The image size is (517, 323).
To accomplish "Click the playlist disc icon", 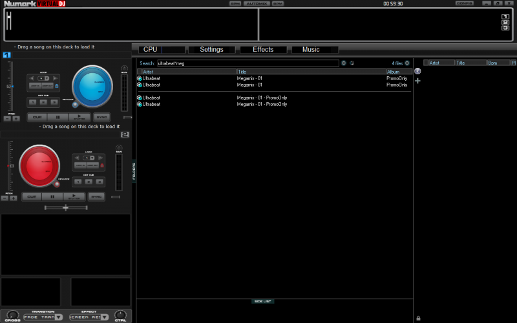I will point(417,71).
